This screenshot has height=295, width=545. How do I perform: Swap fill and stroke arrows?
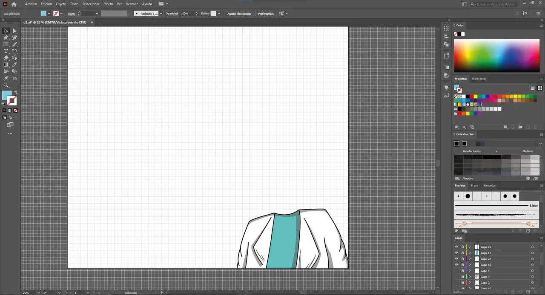pos(16,92)
